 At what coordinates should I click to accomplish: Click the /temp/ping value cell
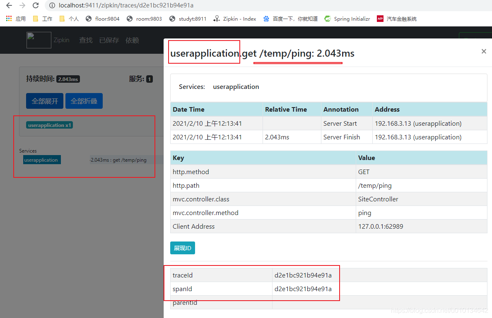[422, 186]
